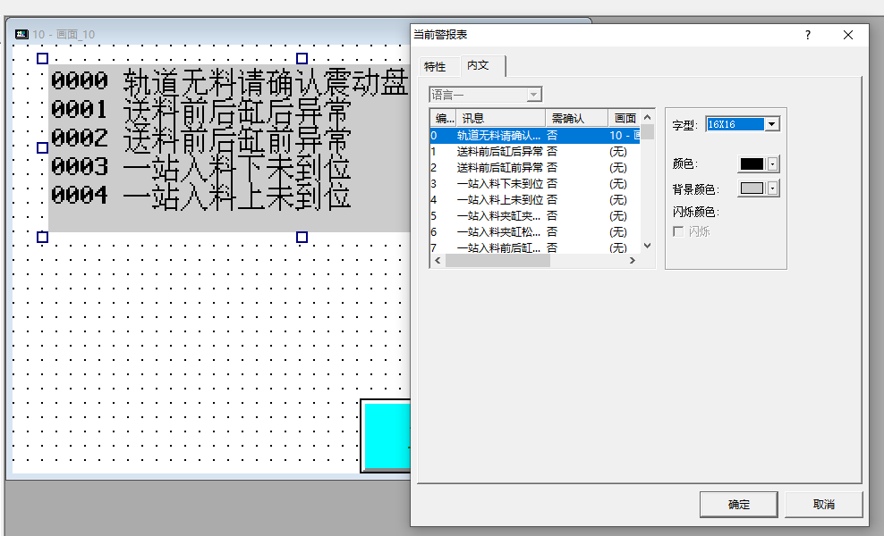Click the list's scroll left arrow
The width and height of the screenshot is (884, 536).
pyautogui.click(x=438, y=261)
